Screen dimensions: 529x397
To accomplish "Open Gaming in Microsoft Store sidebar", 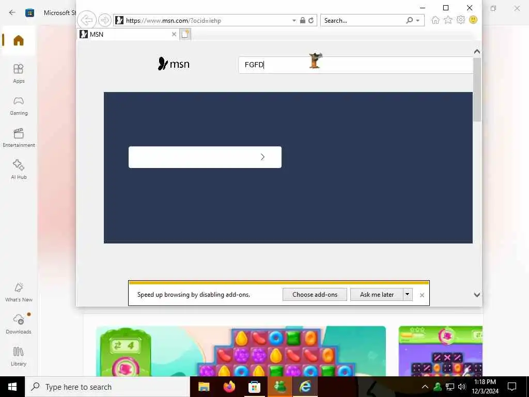I will (x=19, y=105).
